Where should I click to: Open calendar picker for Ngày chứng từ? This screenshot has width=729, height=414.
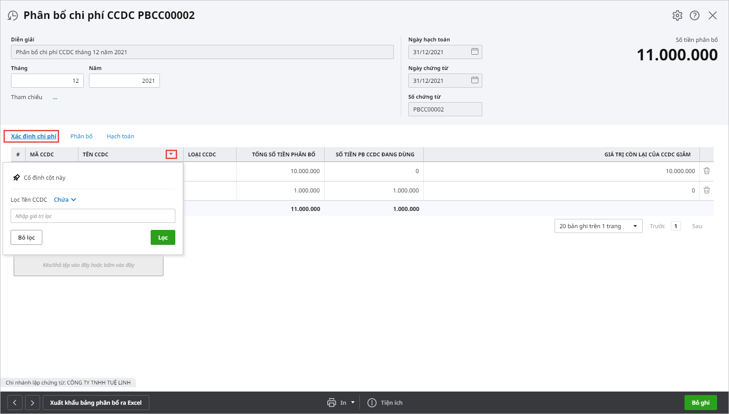click(x=474, y=80)
